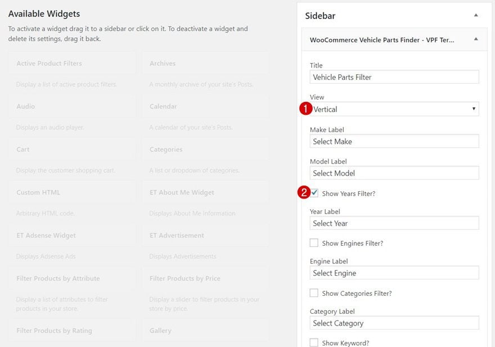Select the Category Label text field
Screen dimensions: 495x347
394,323
